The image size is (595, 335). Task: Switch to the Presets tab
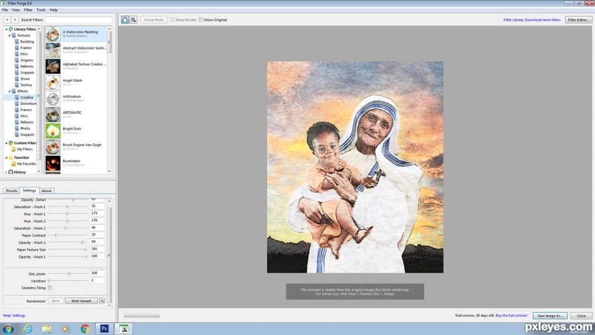click(x=11, y=191)
